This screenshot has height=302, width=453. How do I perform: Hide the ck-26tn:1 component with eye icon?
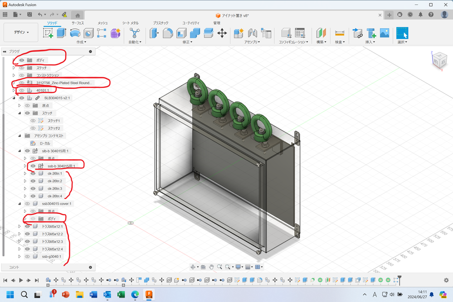(33, 174)
